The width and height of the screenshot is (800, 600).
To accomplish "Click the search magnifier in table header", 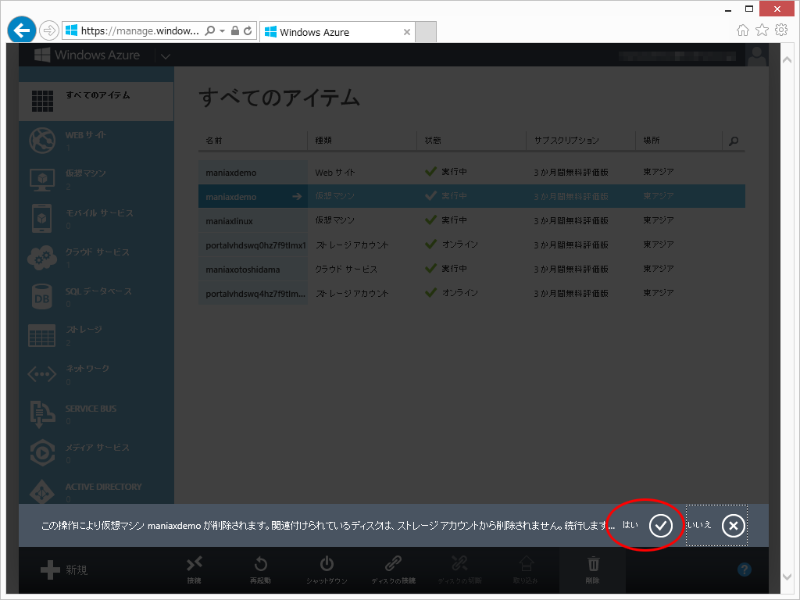I will pyautogui.click(x=734, y=141).
